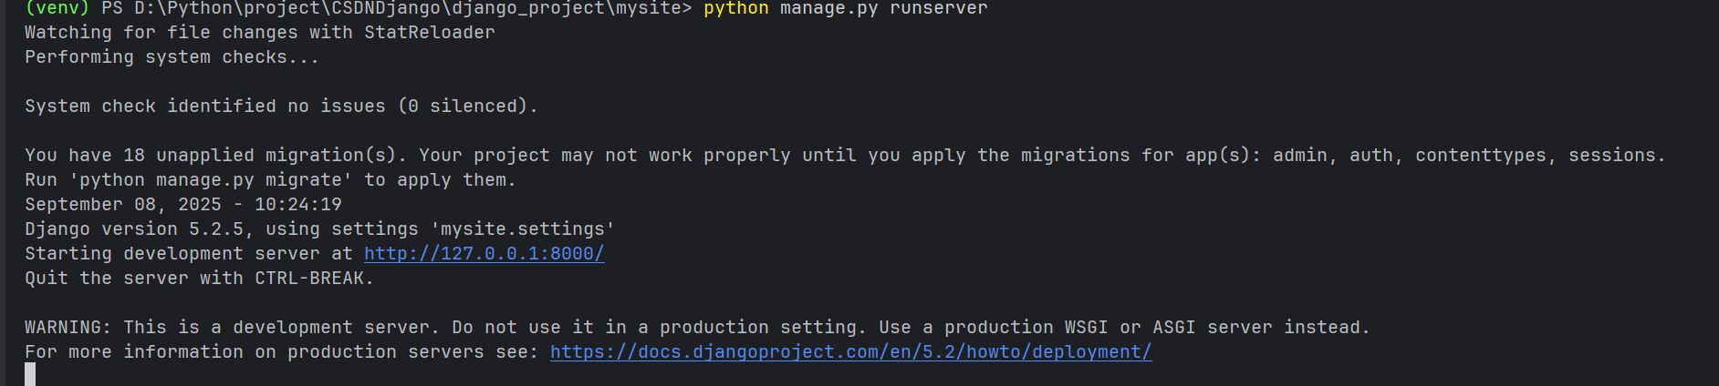Click the 'Performing system checks...' line

click(x=172, y=57)
